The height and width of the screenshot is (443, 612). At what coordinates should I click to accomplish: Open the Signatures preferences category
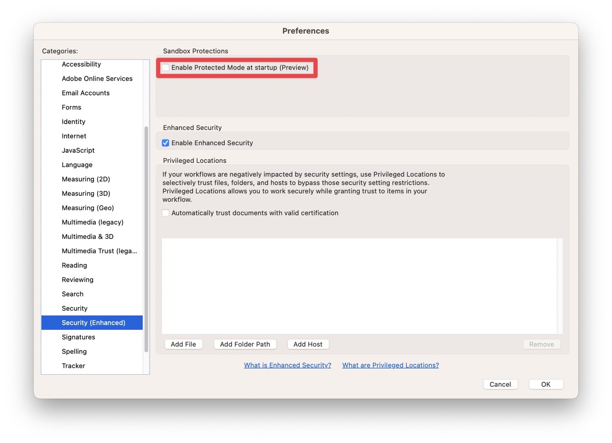78,337
